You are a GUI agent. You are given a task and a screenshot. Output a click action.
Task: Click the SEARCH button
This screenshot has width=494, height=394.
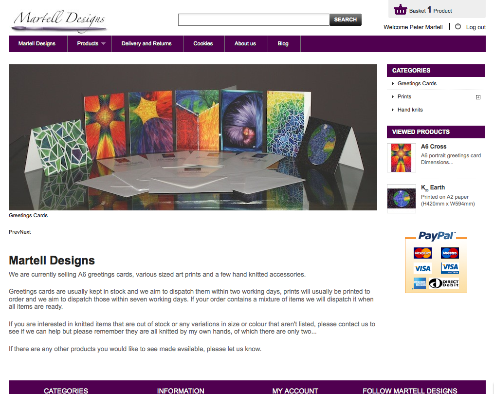pyautogui.click(x=345, y=19)
